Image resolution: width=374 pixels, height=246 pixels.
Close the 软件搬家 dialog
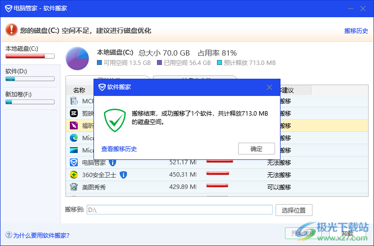point(269,87)
